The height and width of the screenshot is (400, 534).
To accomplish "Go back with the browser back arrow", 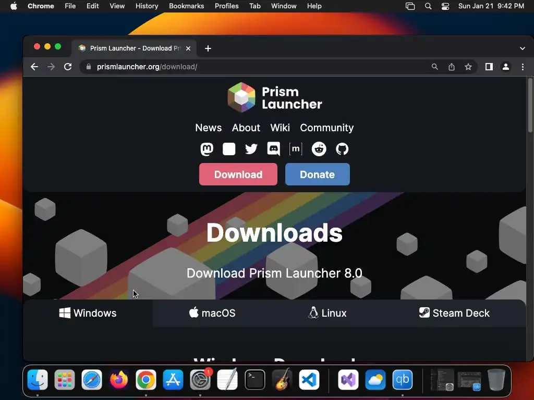I will 34,67.
